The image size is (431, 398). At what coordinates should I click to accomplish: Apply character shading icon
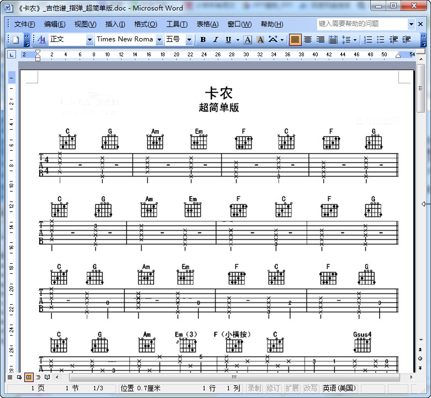[x=260, y=40]
